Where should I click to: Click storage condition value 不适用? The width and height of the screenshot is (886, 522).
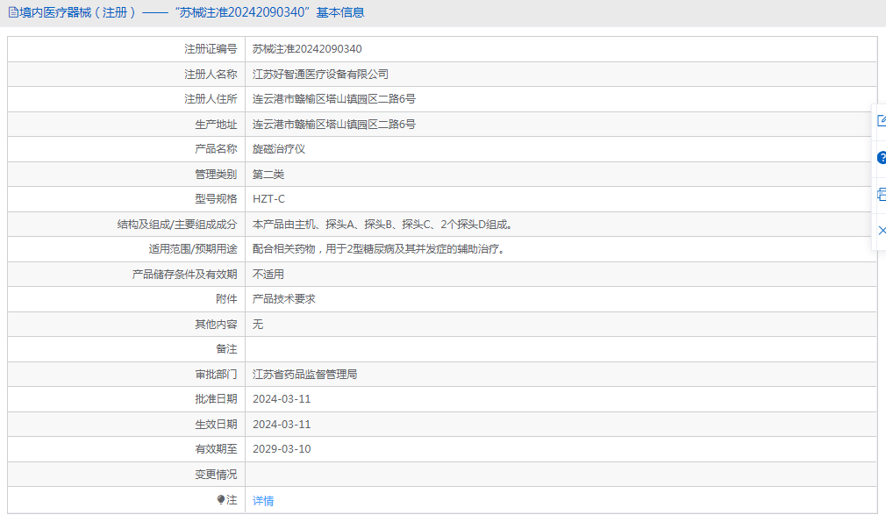(x=268, y=274)
